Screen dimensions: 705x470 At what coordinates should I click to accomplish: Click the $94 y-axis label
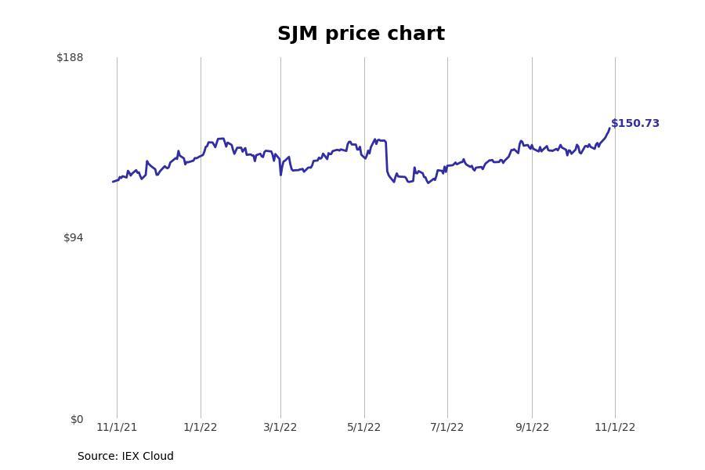coord(74,237)
